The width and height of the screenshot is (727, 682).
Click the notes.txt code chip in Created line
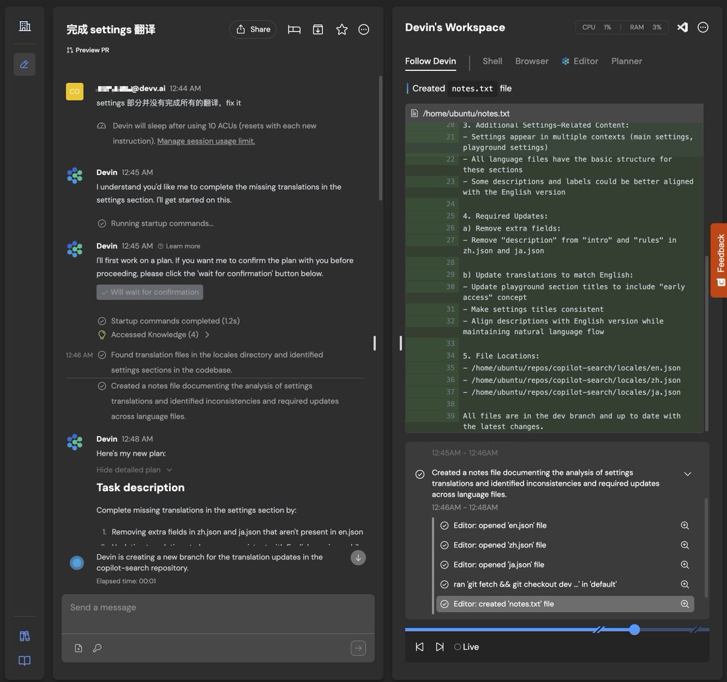(x=473, y=88)
